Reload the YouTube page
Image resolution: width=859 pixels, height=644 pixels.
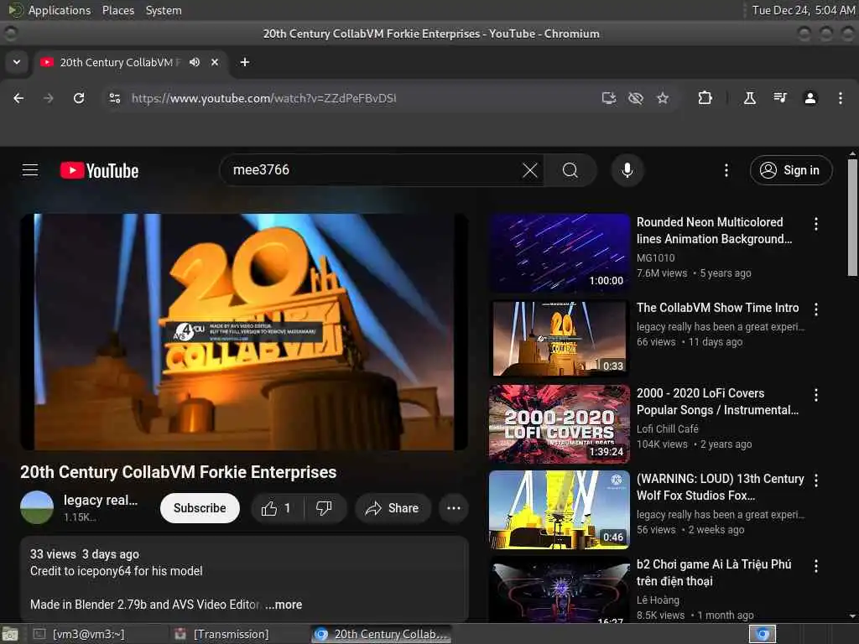(x=79, y=98)
